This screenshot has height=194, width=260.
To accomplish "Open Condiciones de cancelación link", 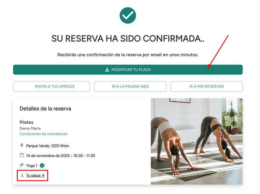I will click(43, 134).
